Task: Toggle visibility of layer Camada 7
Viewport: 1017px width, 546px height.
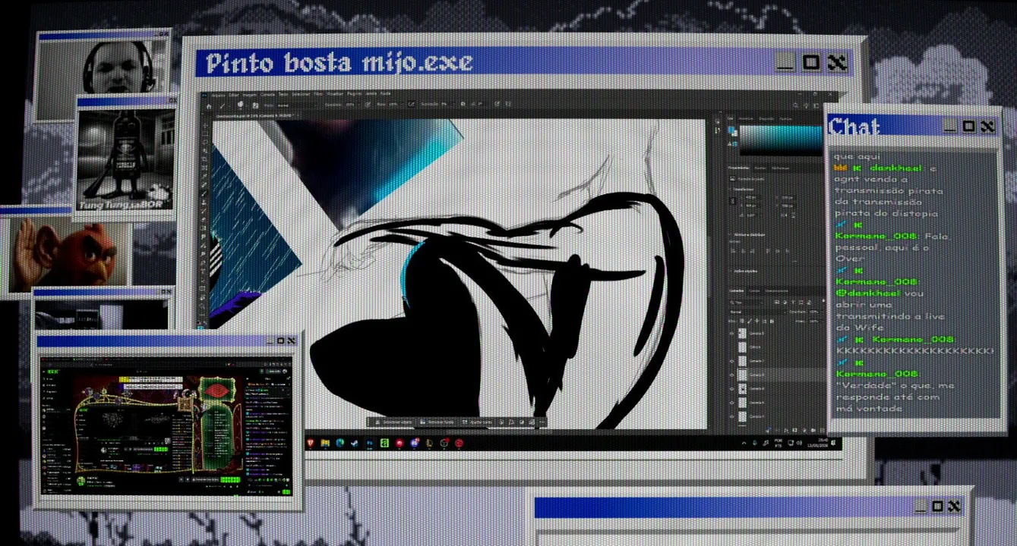Action: [x=731, y=361]
